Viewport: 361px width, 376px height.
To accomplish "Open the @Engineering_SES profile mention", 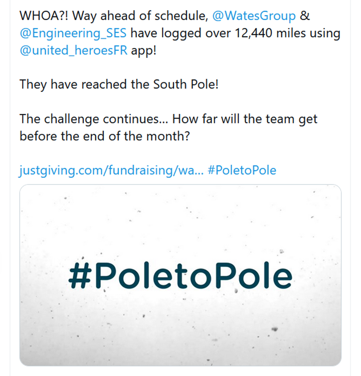I will 73,34.
